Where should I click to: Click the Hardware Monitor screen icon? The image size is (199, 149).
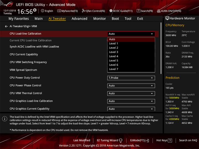click(x=167, y=18)
